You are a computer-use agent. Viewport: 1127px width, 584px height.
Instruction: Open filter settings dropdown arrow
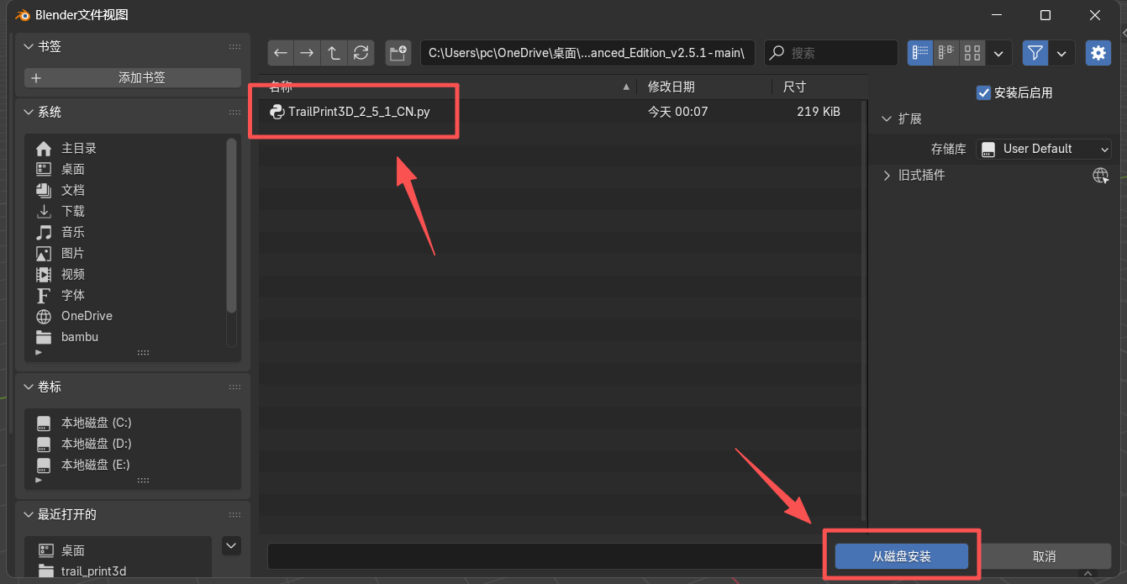click(x=1062, y=53)
